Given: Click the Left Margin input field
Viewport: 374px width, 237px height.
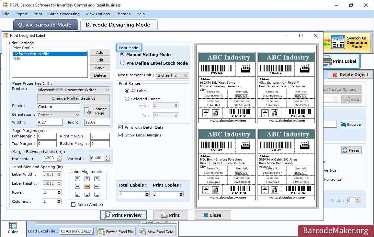Looking at the screenshot, I should (47, 136).
